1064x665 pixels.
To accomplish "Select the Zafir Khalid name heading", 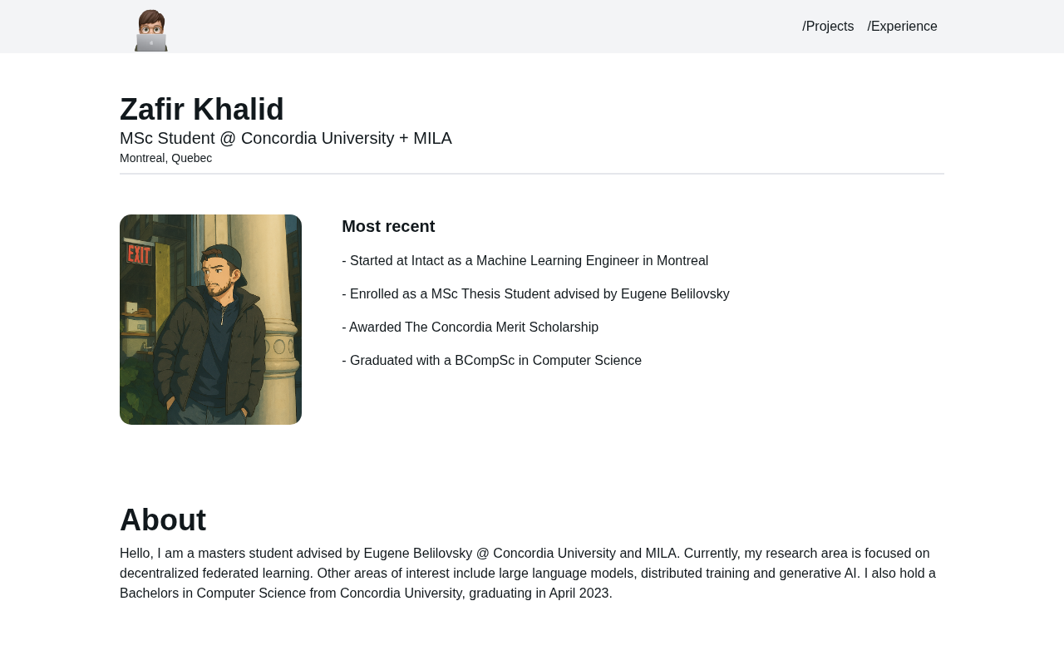I will point(202,110).
